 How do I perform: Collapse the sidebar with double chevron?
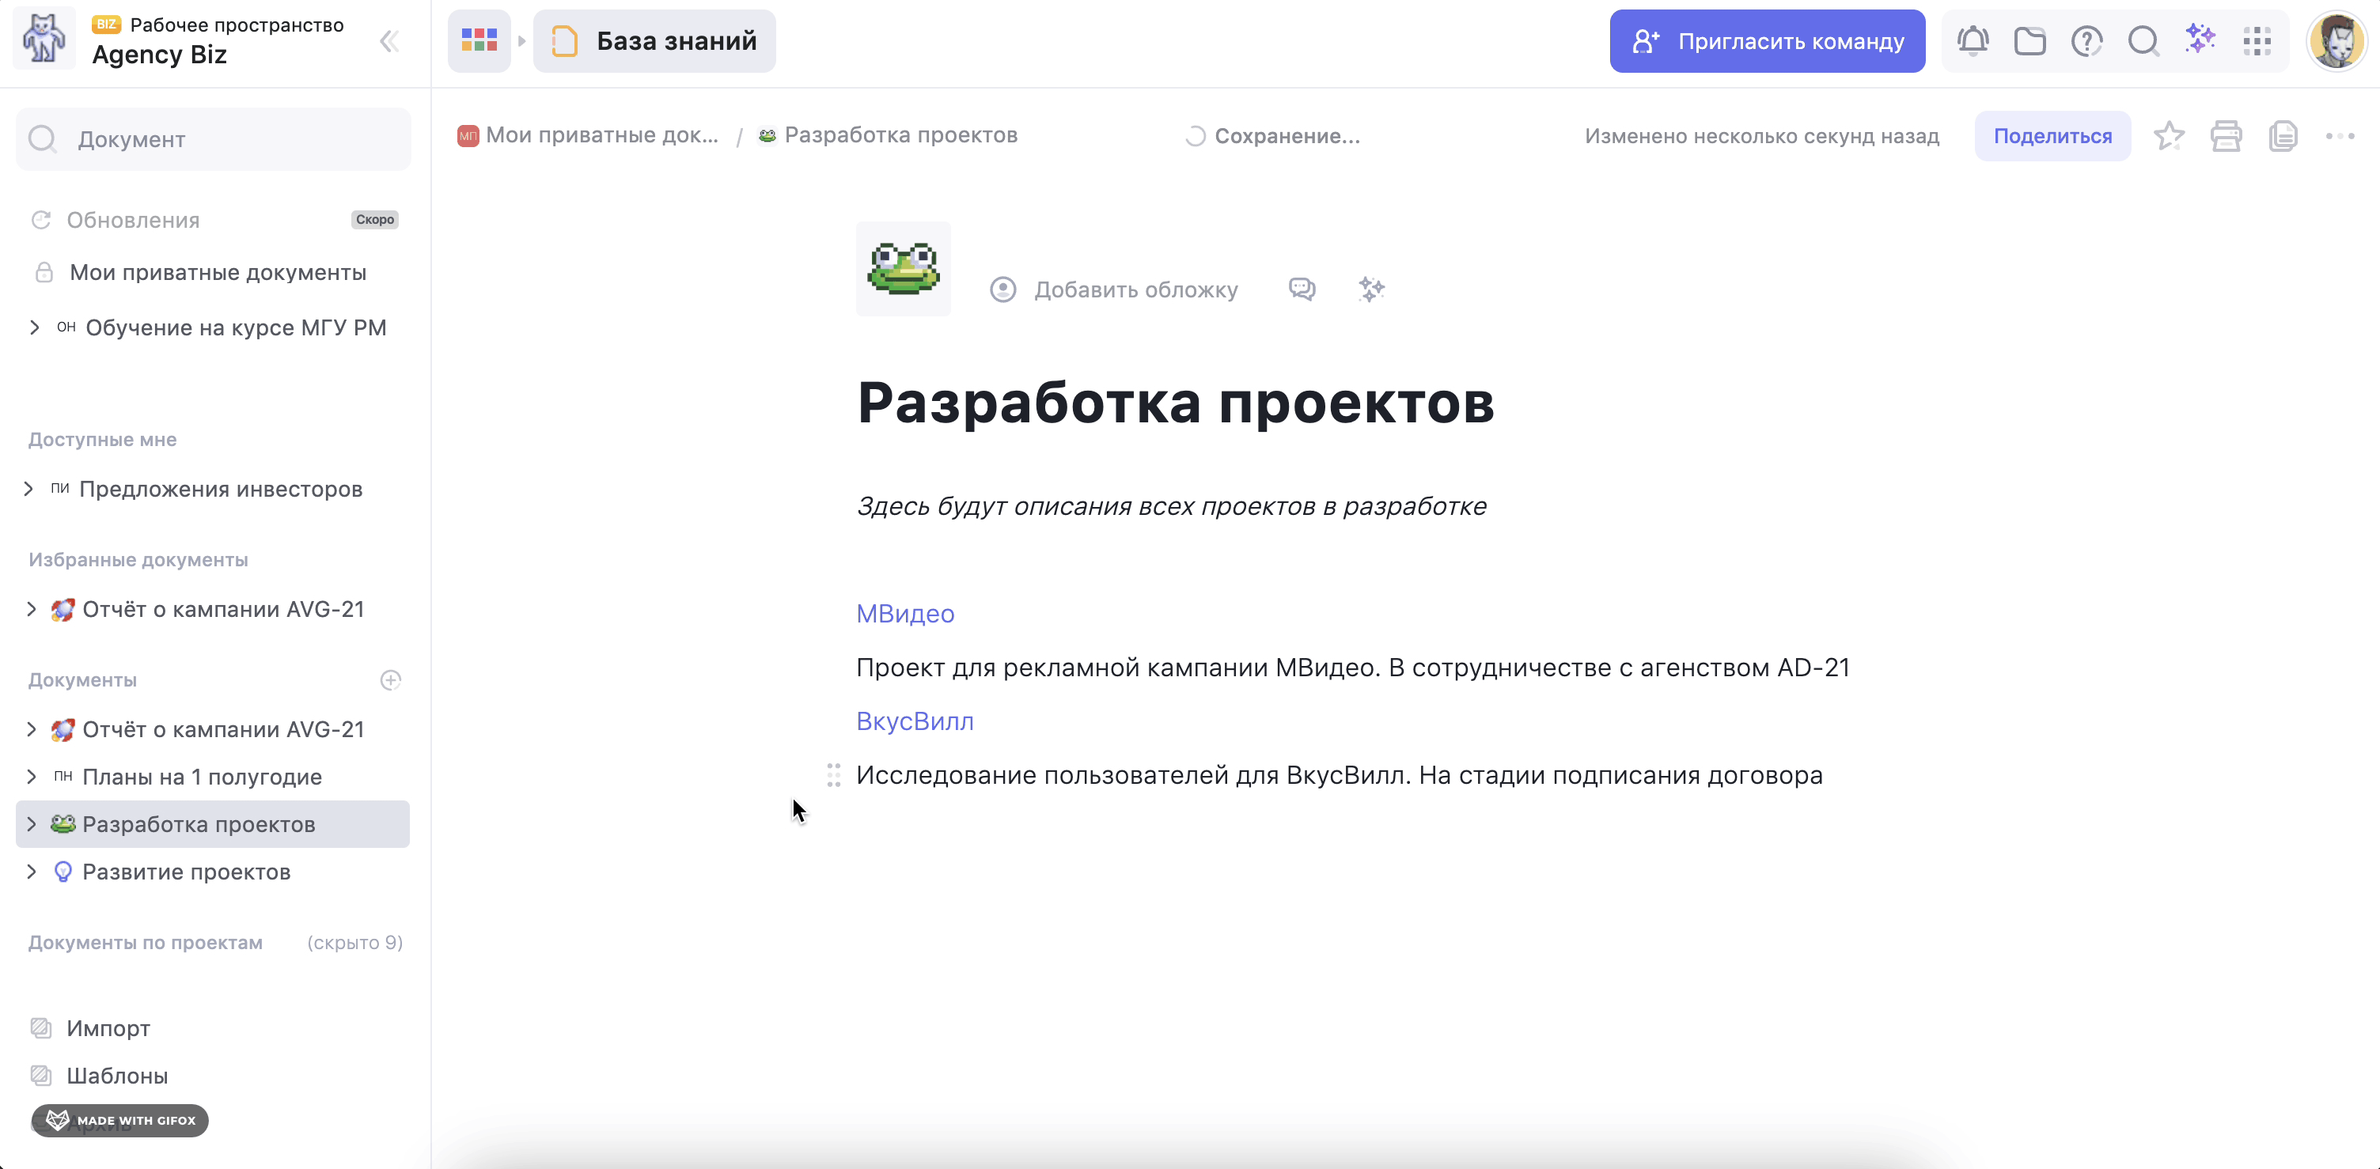(x=390, y=42)
